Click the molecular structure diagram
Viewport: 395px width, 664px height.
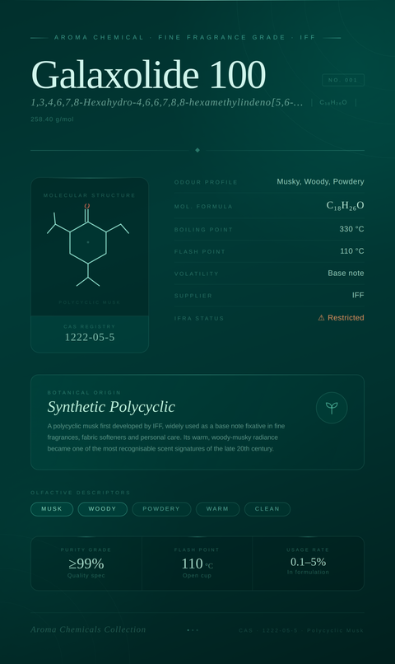click(88, 245)
